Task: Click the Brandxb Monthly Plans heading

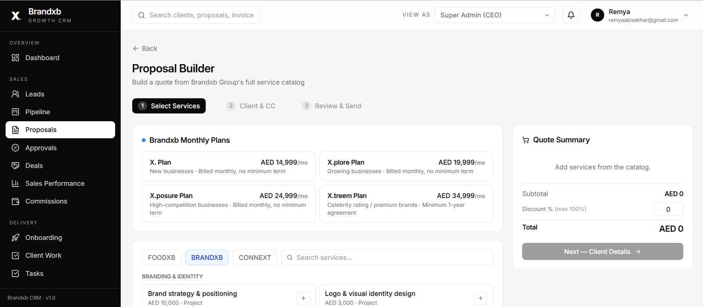Action: (x=189, y=140)
